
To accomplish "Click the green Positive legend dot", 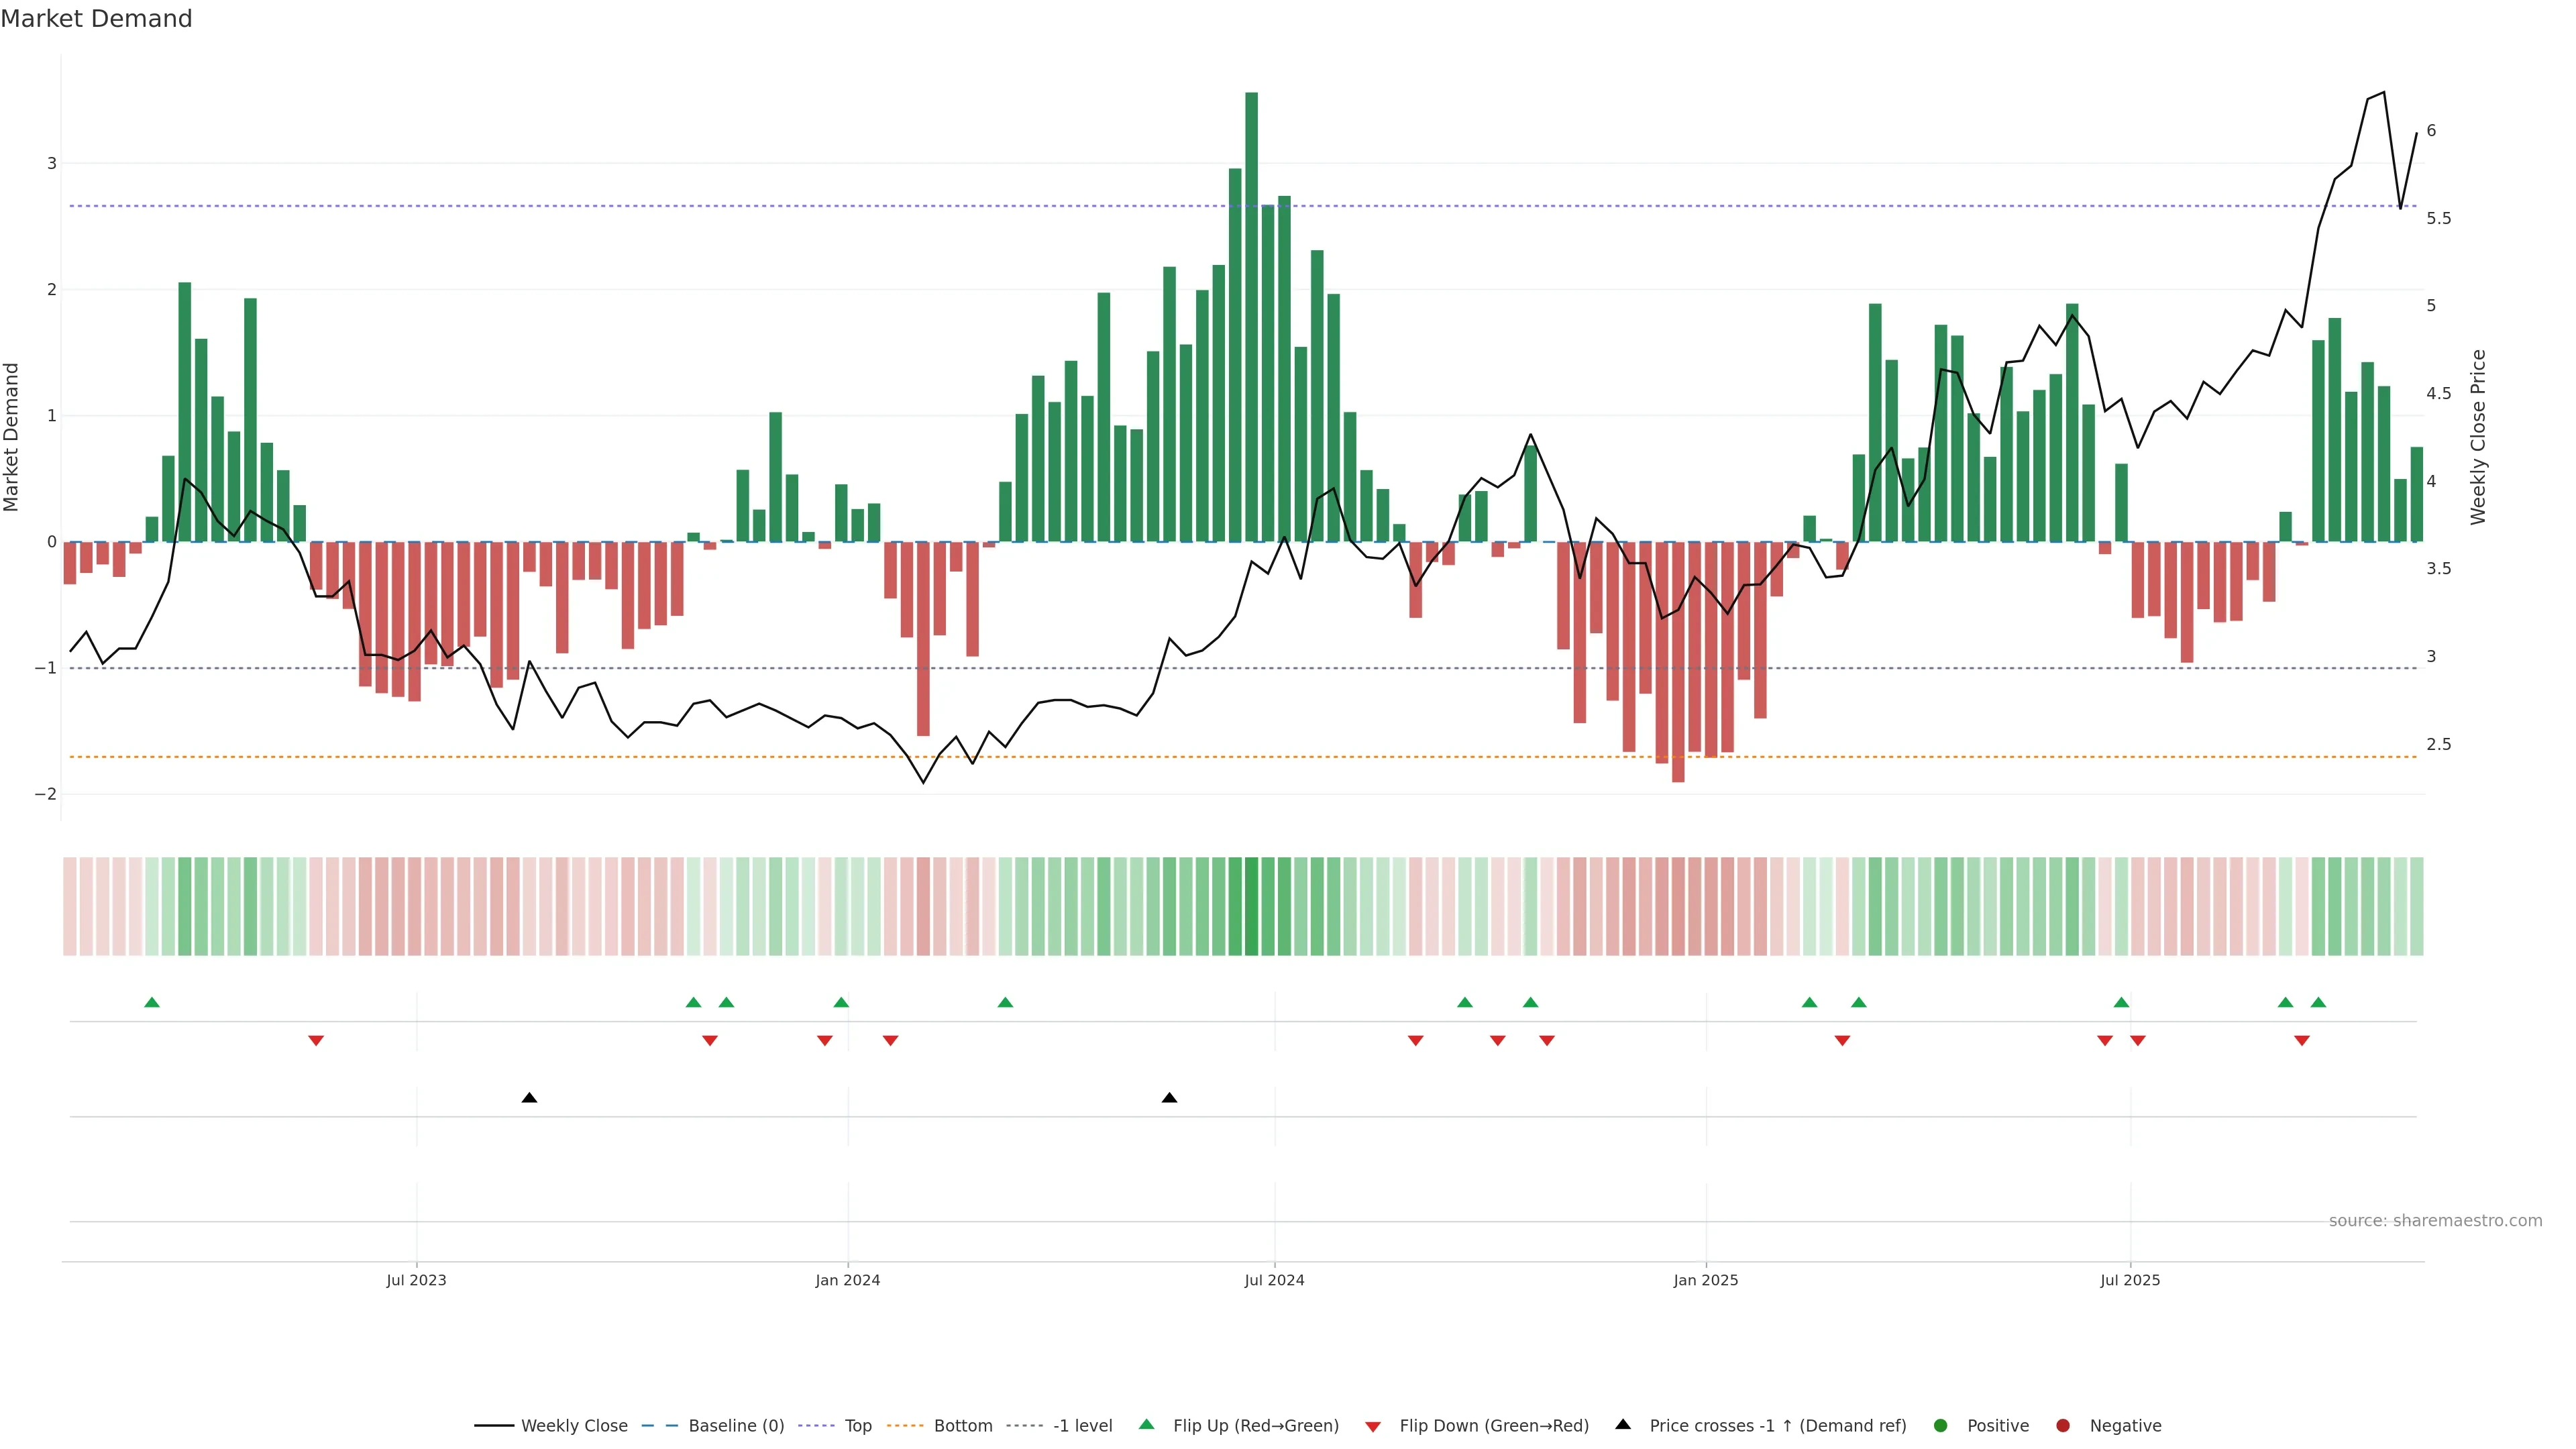I will 1941,1425.
